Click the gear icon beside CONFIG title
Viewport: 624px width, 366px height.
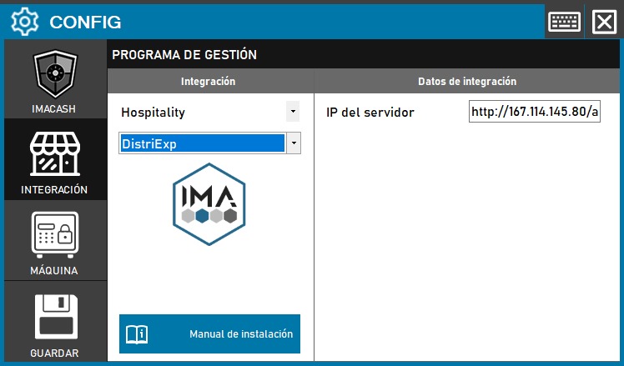click(23, 21)
